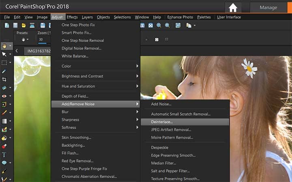The image size is (292, 182).
Task: Select the Paint Brush tool
Action: click(x=4, y=113)
